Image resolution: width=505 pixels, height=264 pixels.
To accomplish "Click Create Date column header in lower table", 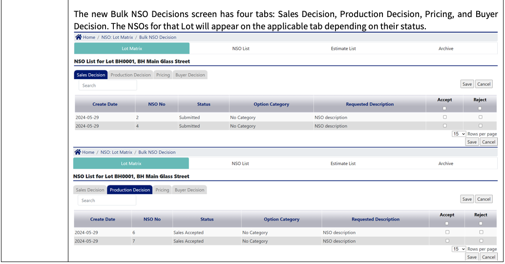I will [103, 220].
